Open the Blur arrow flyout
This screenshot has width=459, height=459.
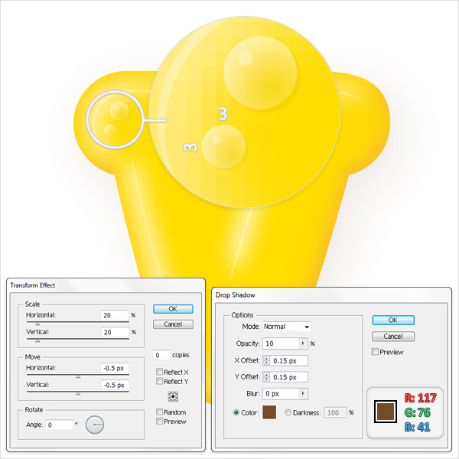pos(303,393)
